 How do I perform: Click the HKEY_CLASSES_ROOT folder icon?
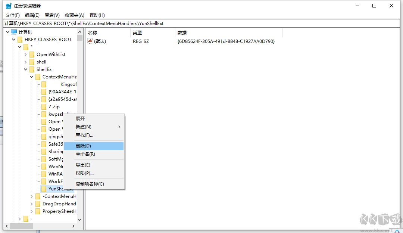coord(20,40)
